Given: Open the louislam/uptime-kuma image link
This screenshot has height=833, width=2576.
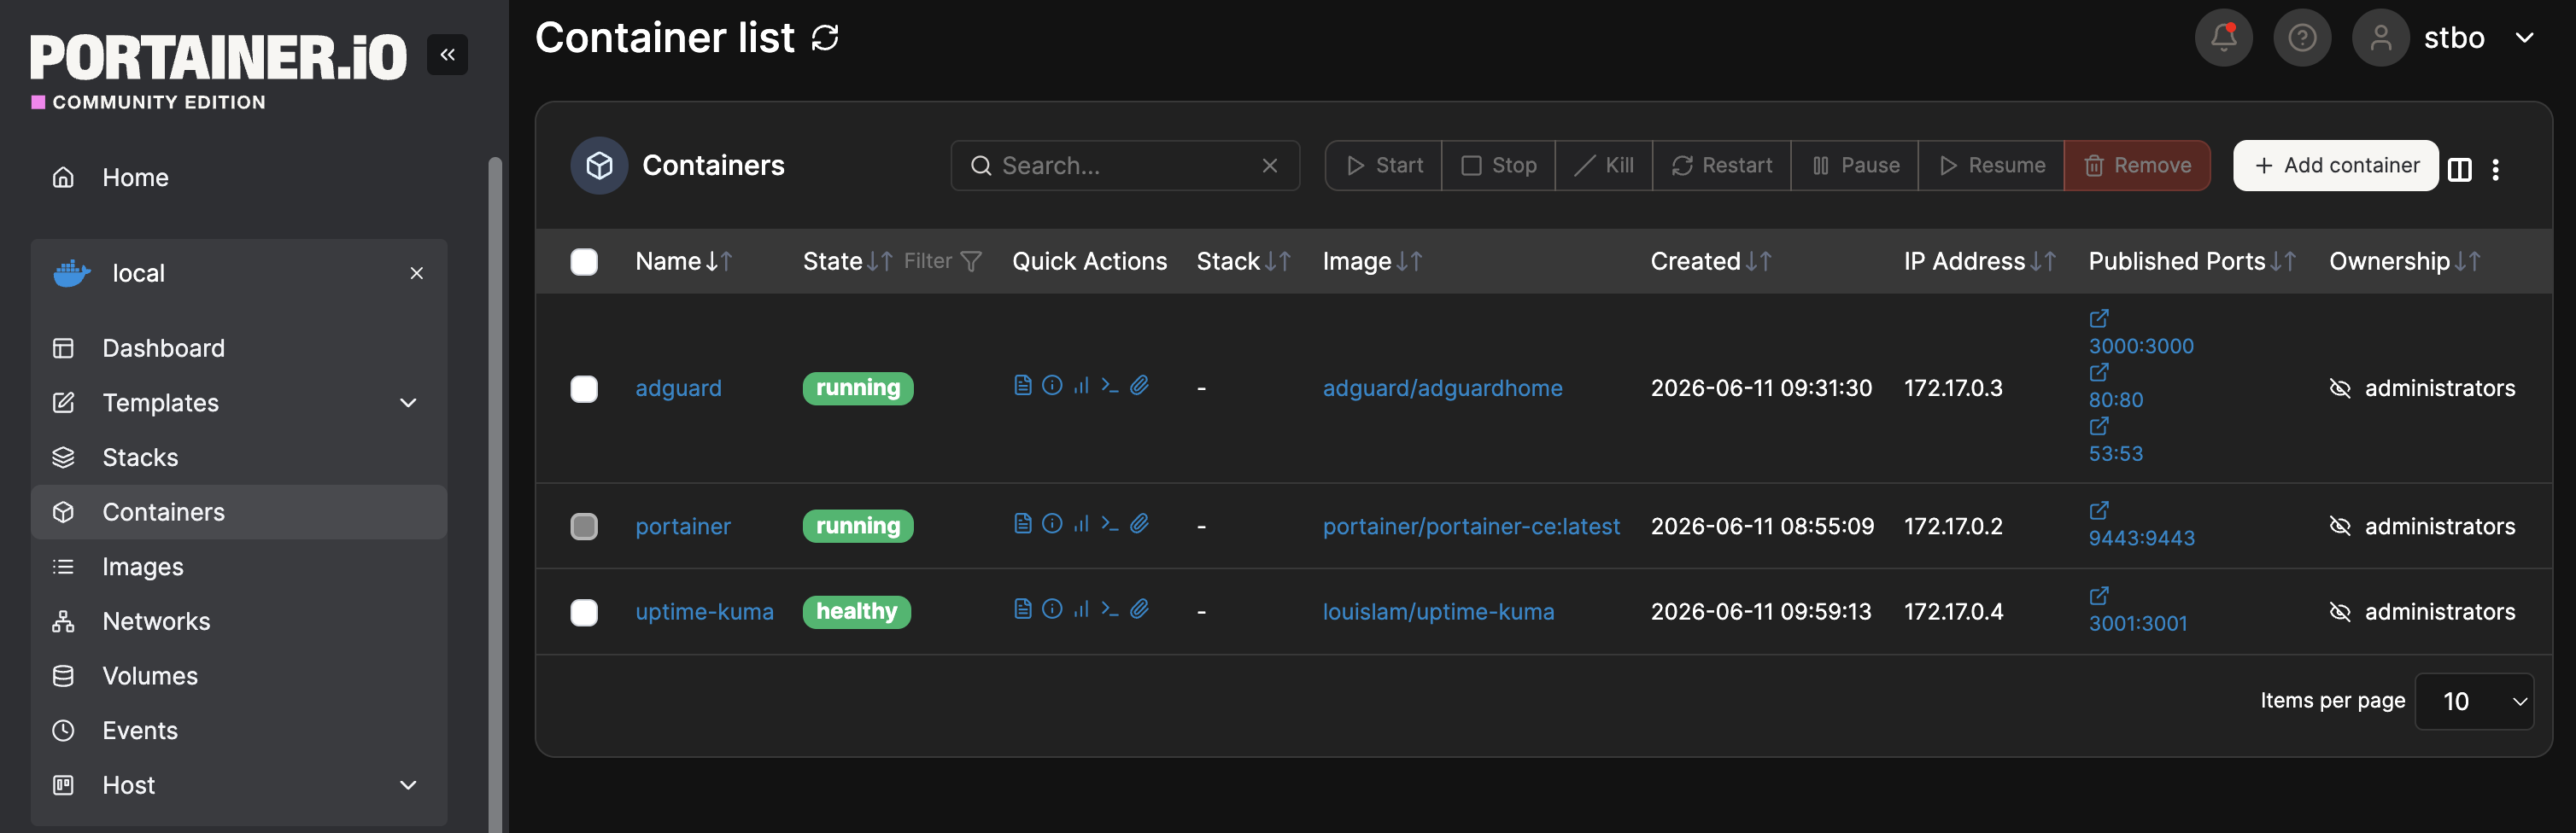Looking at the screenshot, I should pos(1438,612).
